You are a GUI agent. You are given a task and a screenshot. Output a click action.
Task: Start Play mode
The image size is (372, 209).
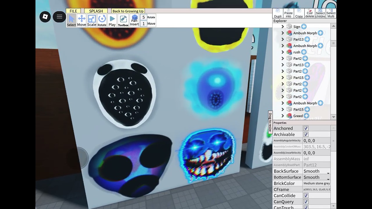coord(112,21)
